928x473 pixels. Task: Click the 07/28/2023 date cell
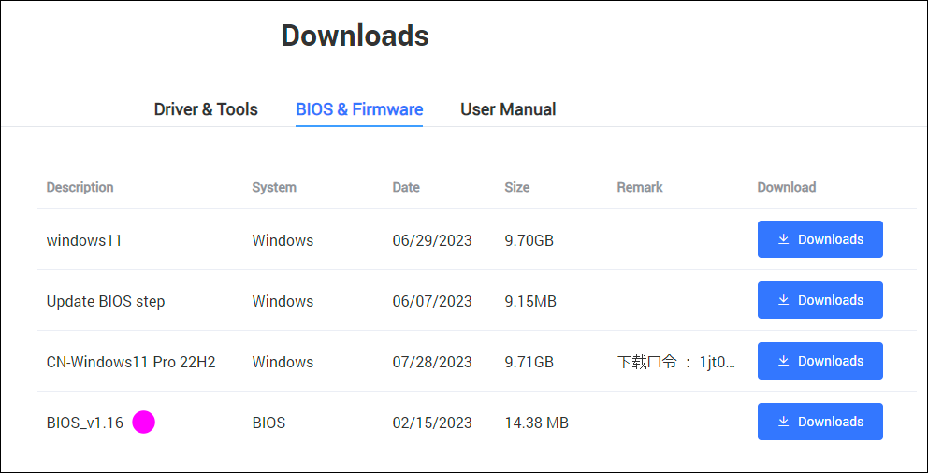point(432,362)
